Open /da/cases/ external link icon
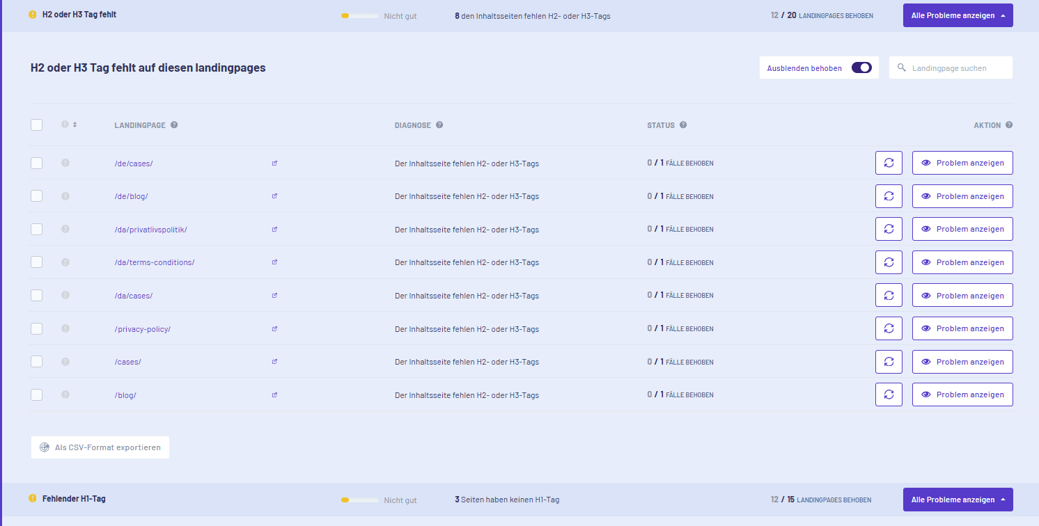 click(274, 296)
